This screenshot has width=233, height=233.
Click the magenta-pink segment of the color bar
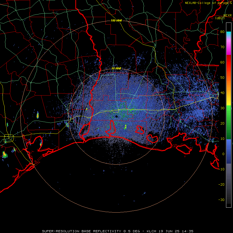(x=229, y=46)
